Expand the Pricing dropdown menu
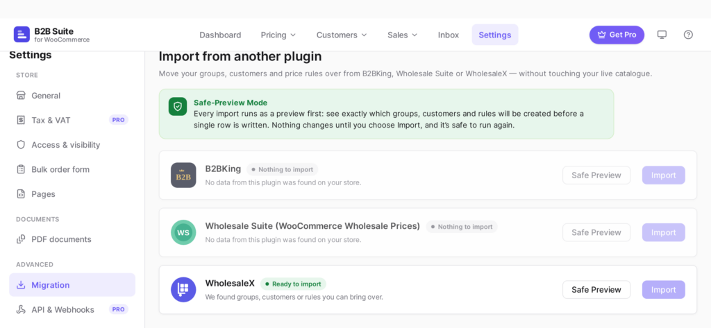This screenshot has height=328, width=711. (278, 35)
